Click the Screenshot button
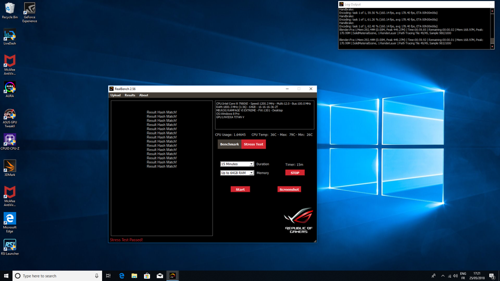The height and width of the screenshot is (281, 500). pos(289,189)
